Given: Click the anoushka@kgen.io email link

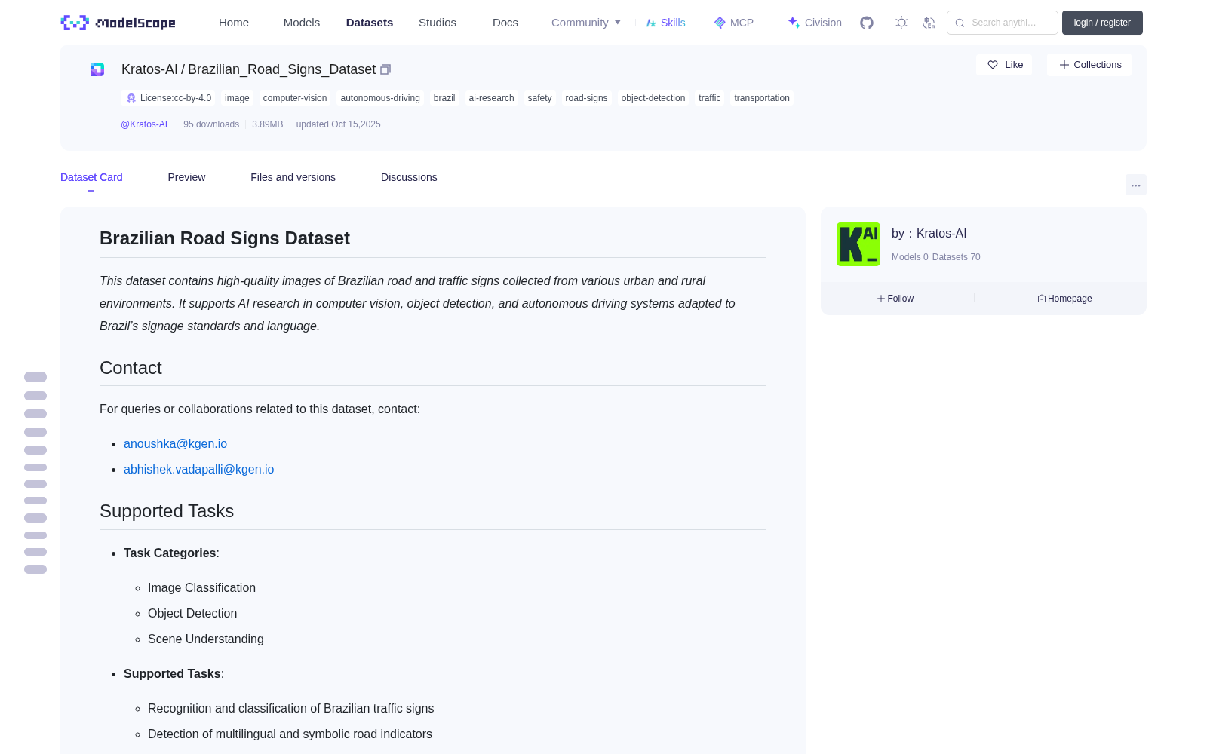Looking at the screenshot, I should tap(175, 444).
